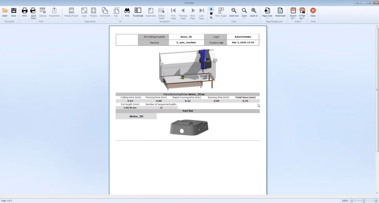Launch the Page Setup dialog expander
Image resolution: width=379 pixels, height=203 pixels.
click(120, 22)
